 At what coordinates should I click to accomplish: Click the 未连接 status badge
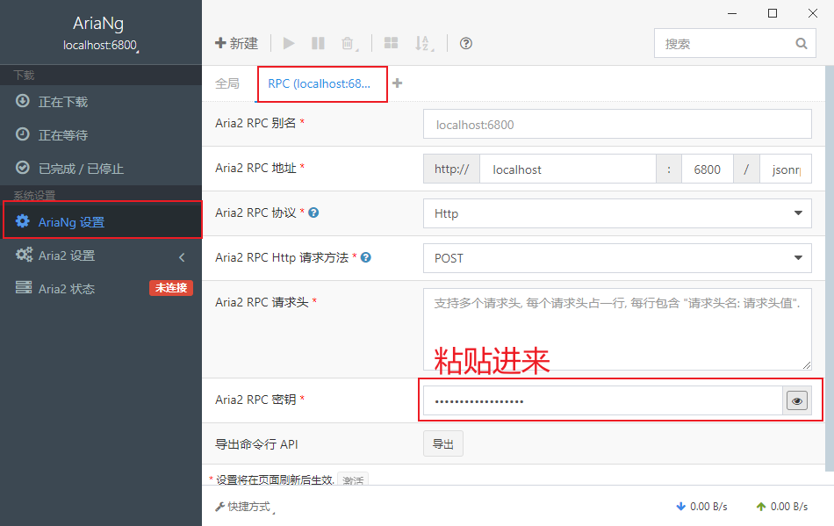(171, 288)
